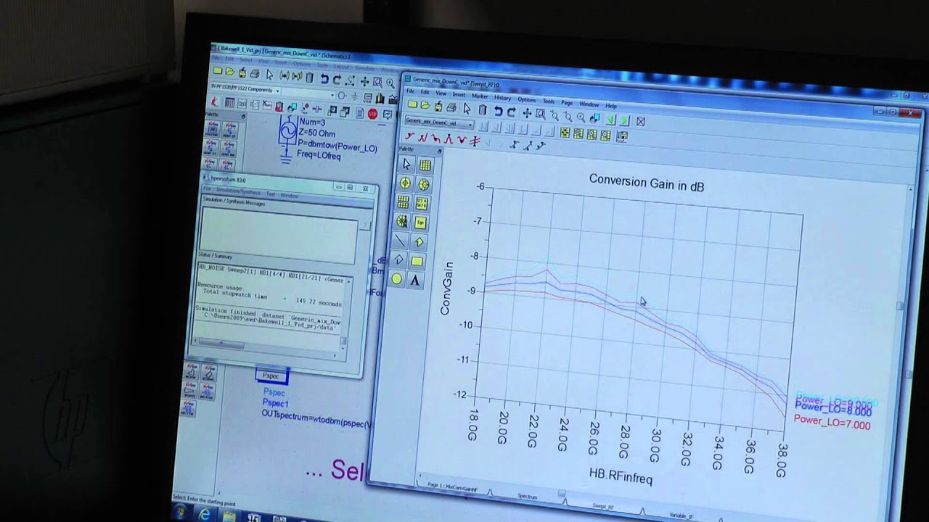Click HB.RFinfreq x-axis label
The width and height of the screenshot is (929, 522).
[x=621, y=477]
